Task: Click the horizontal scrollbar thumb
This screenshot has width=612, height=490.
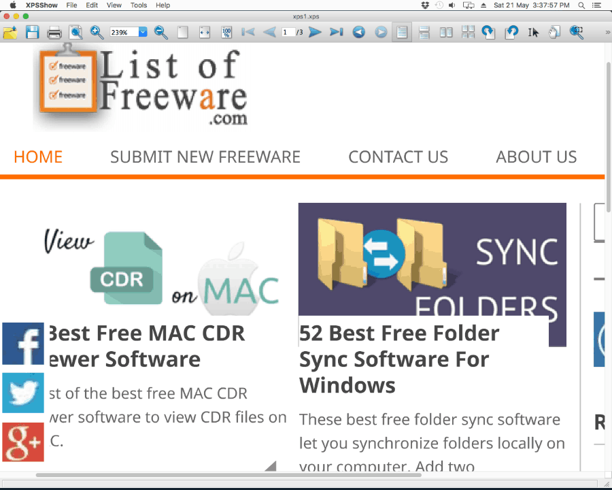Action: pyautogui.click(x=228, y=475)
